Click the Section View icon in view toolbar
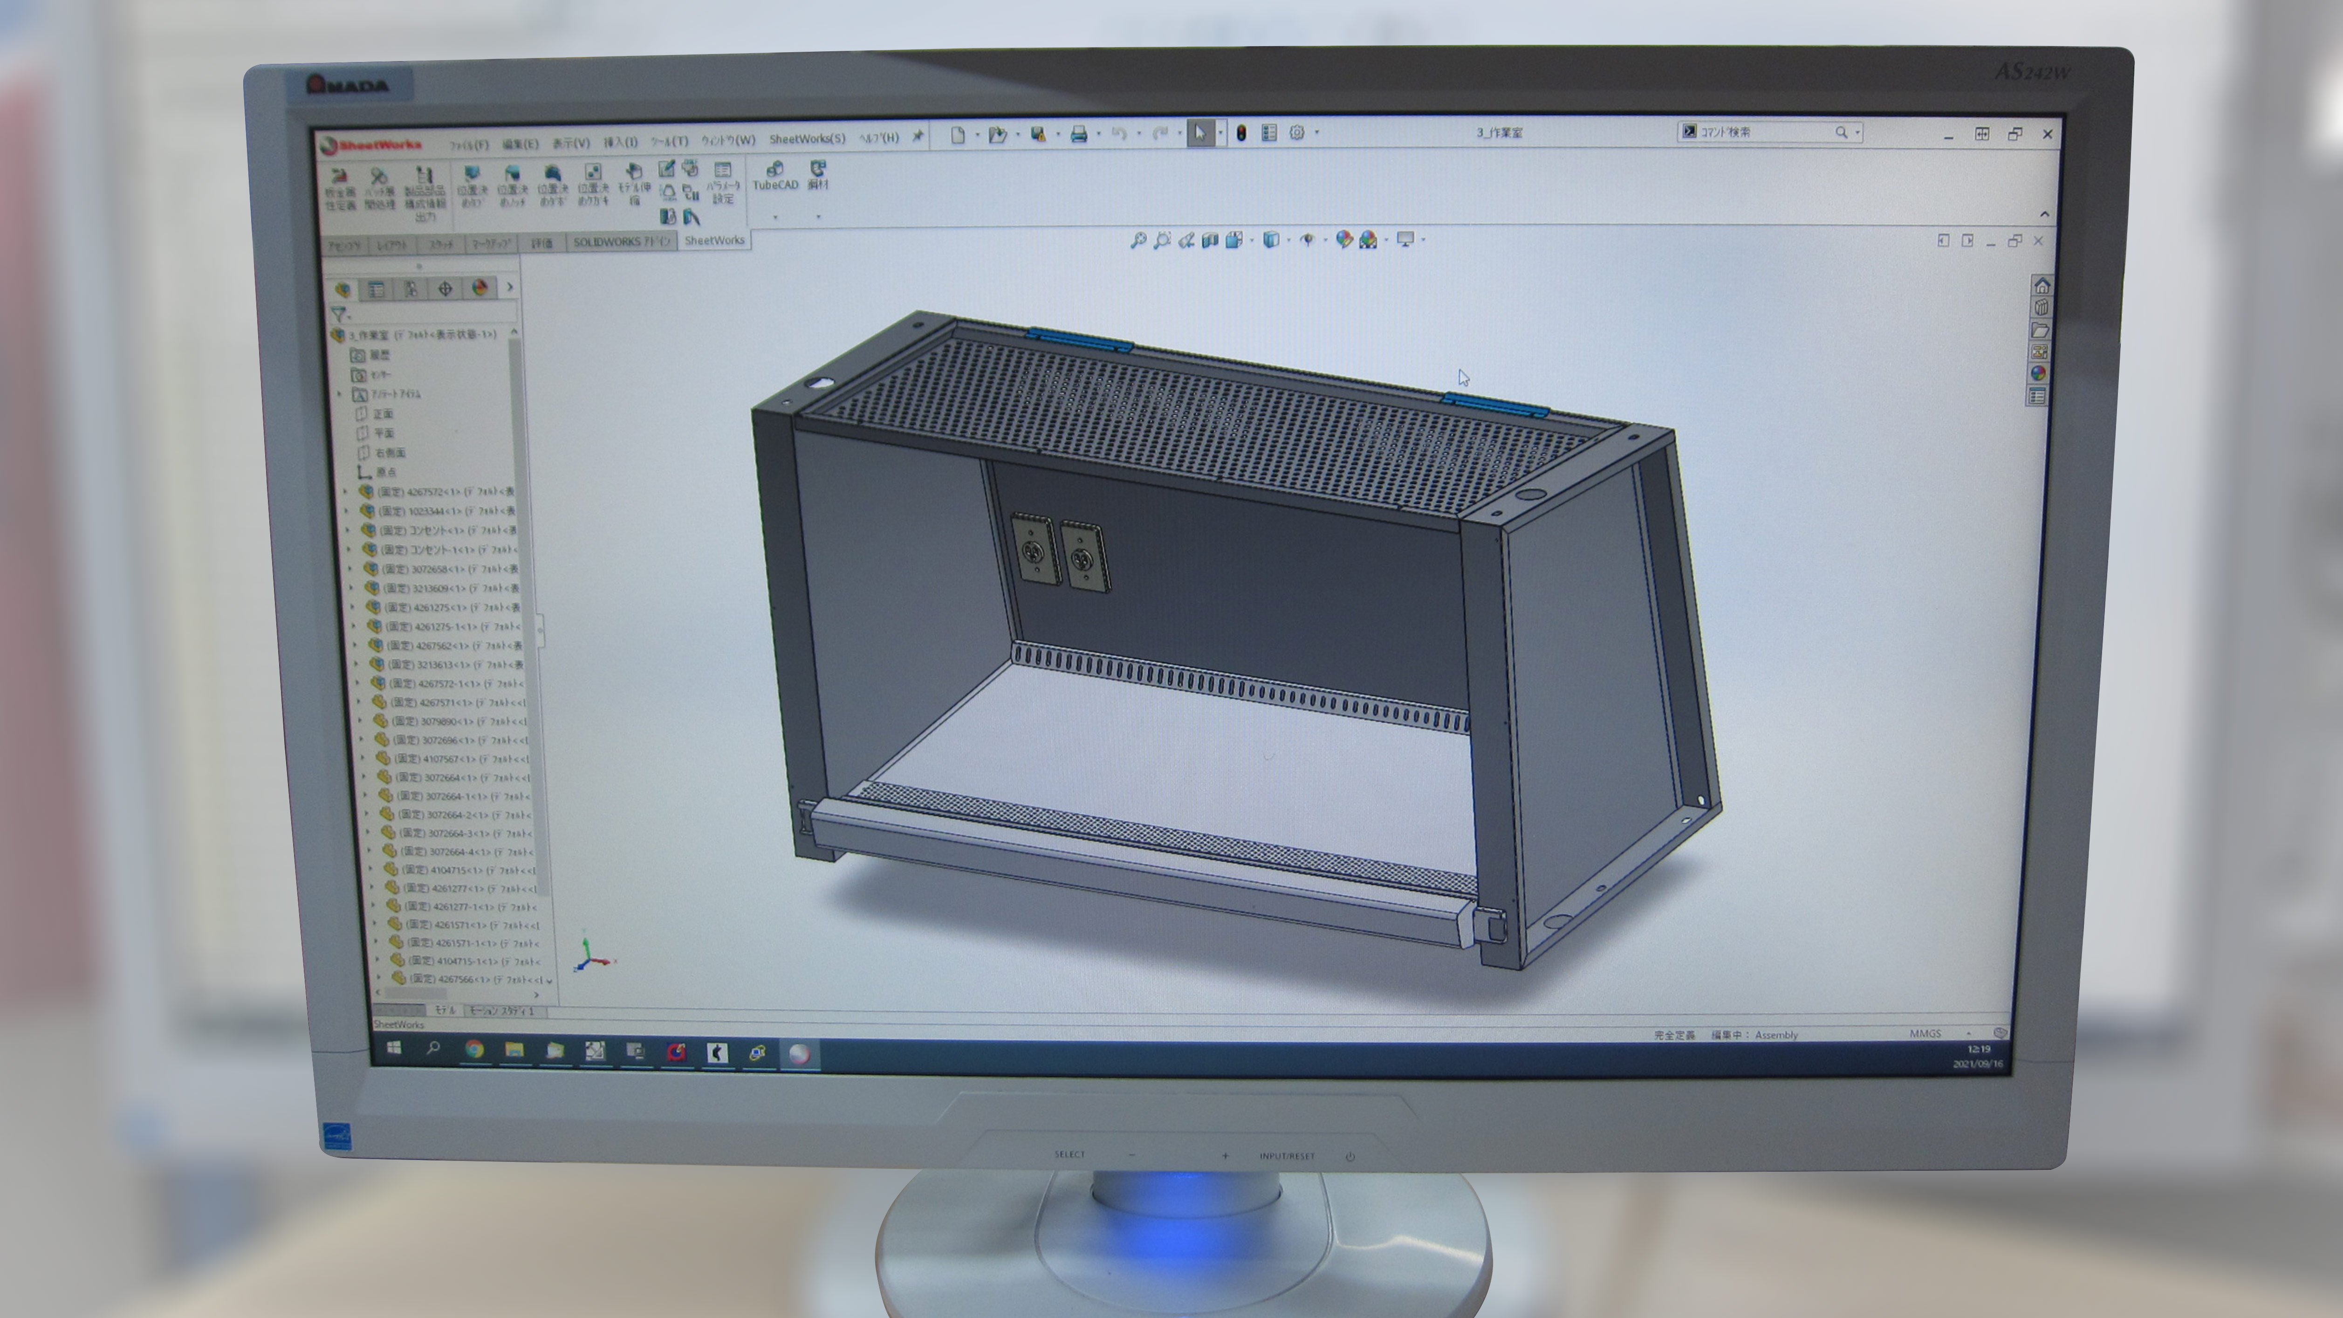The height and width of the screenshot is (1318, 2343). point(1210,240)
